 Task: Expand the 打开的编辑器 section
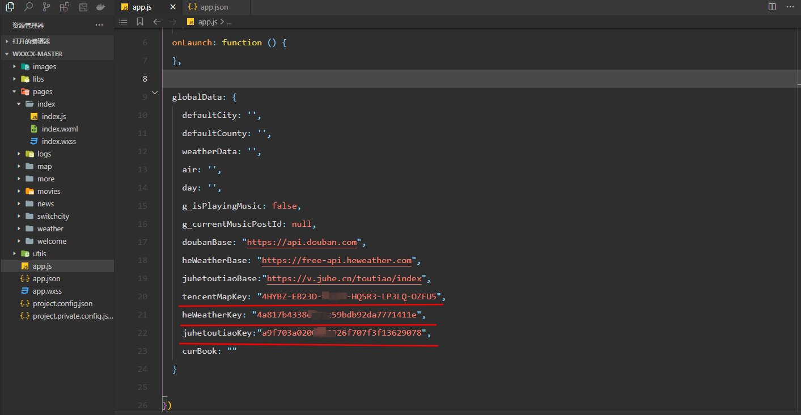click(57, 41)
